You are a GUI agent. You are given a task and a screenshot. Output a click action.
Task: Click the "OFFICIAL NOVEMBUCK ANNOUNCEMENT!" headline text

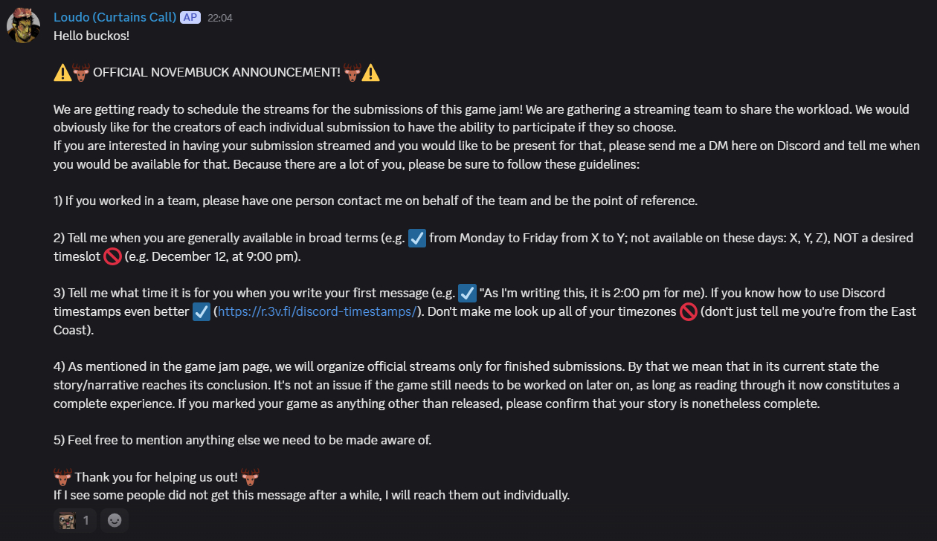pyautogui.click(x=216, y=72)
